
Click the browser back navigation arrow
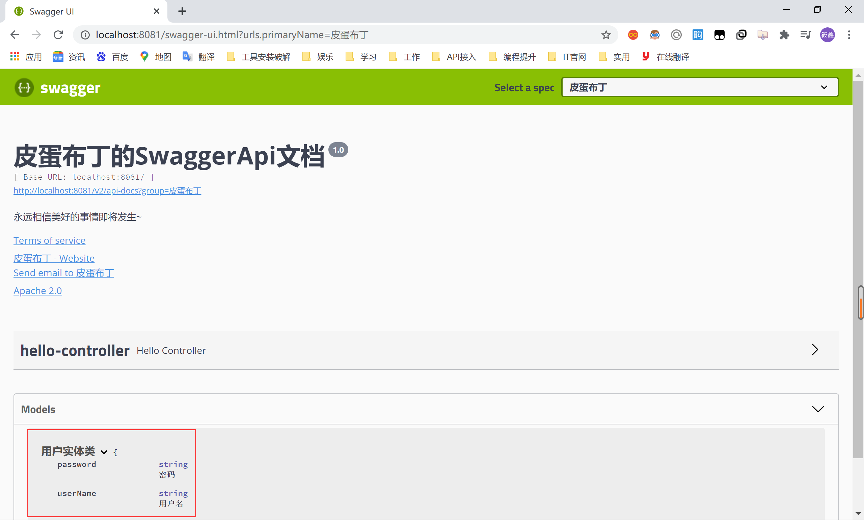tap(15, 34)
